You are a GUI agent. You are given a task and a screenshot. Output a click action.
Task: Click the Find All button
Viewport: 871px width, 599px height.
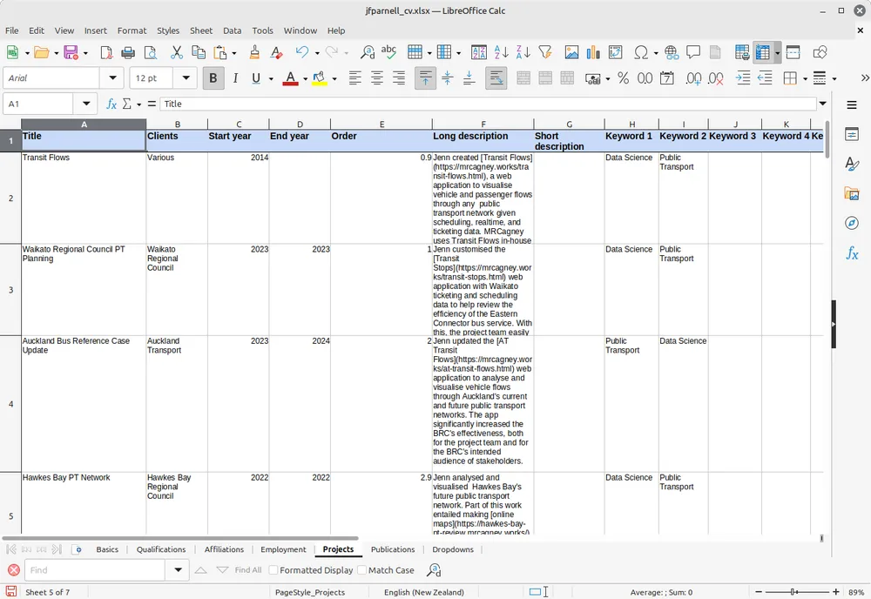[247, 570]
